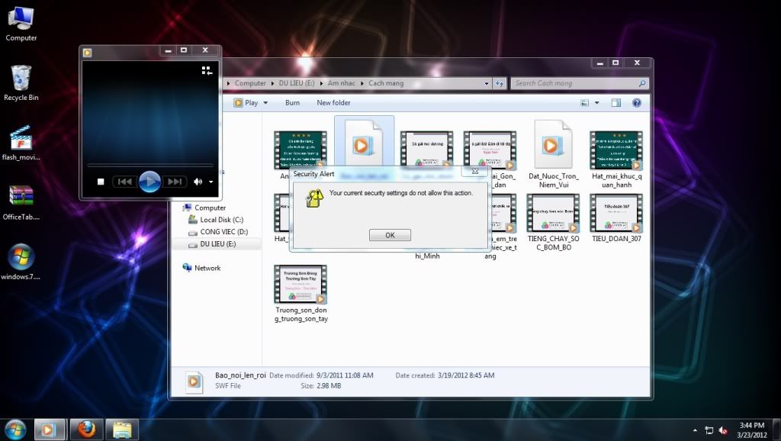Click Burn in the Explorer toolbar
This screenshot has height=441, width=781.
[292, 103]
